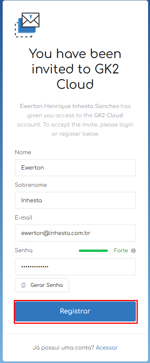Screen dimensions: 150x363
Task: Click the Registrar button
Action: click(75, 311)
